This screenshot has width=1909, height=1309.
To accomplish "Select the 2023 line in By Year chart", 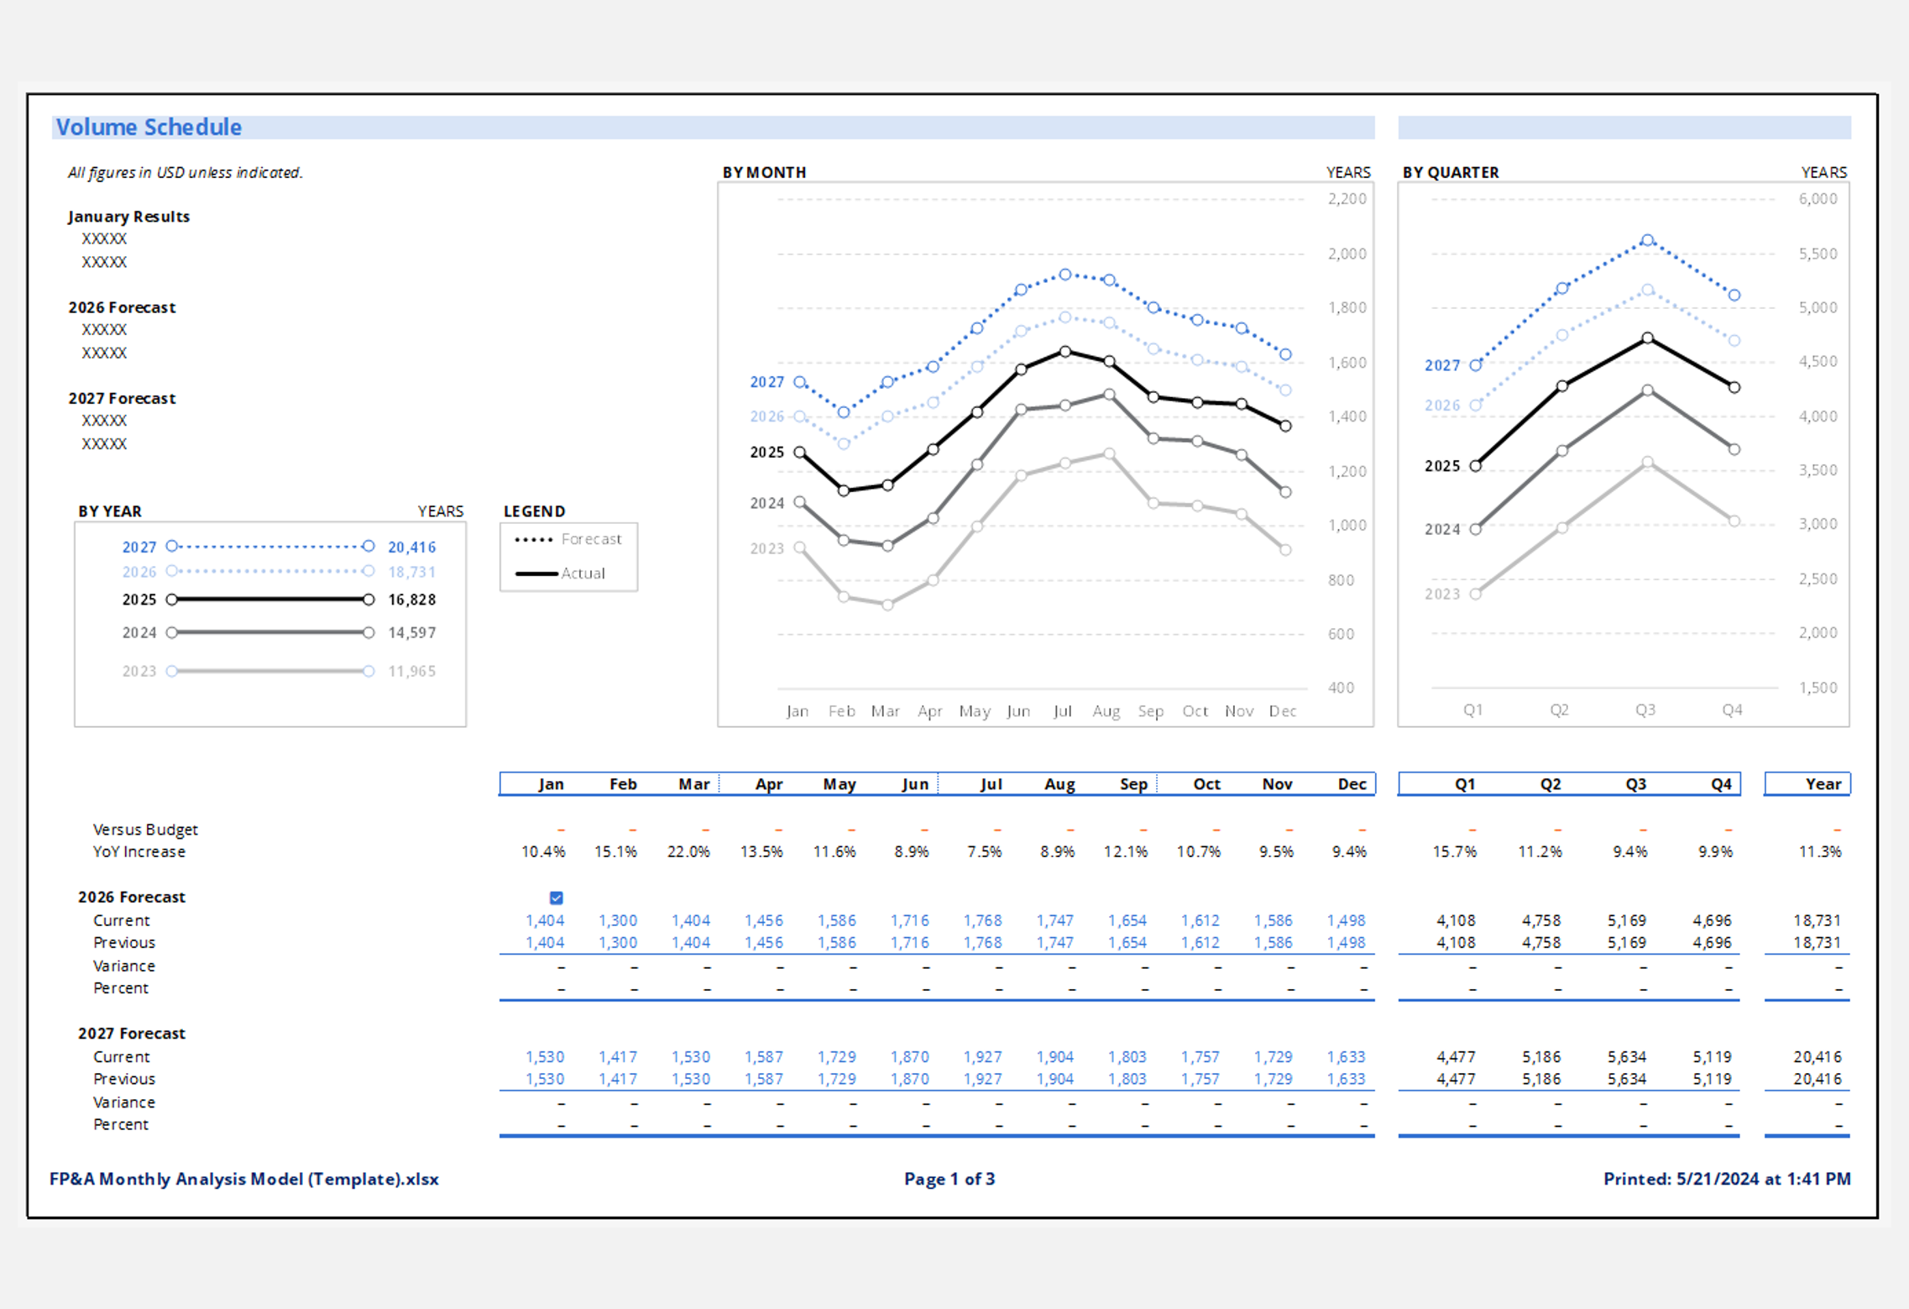I will pyautogui.click(x=269, y=671).
